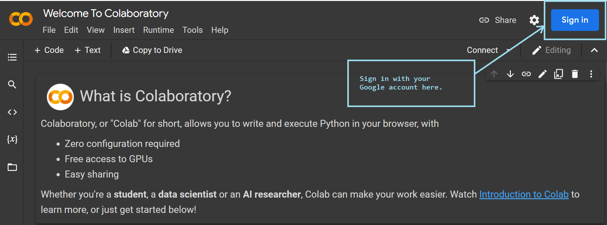607x225 pixels.
Task: Collapse the header with chevron arrow
Action: click(594, 50)
